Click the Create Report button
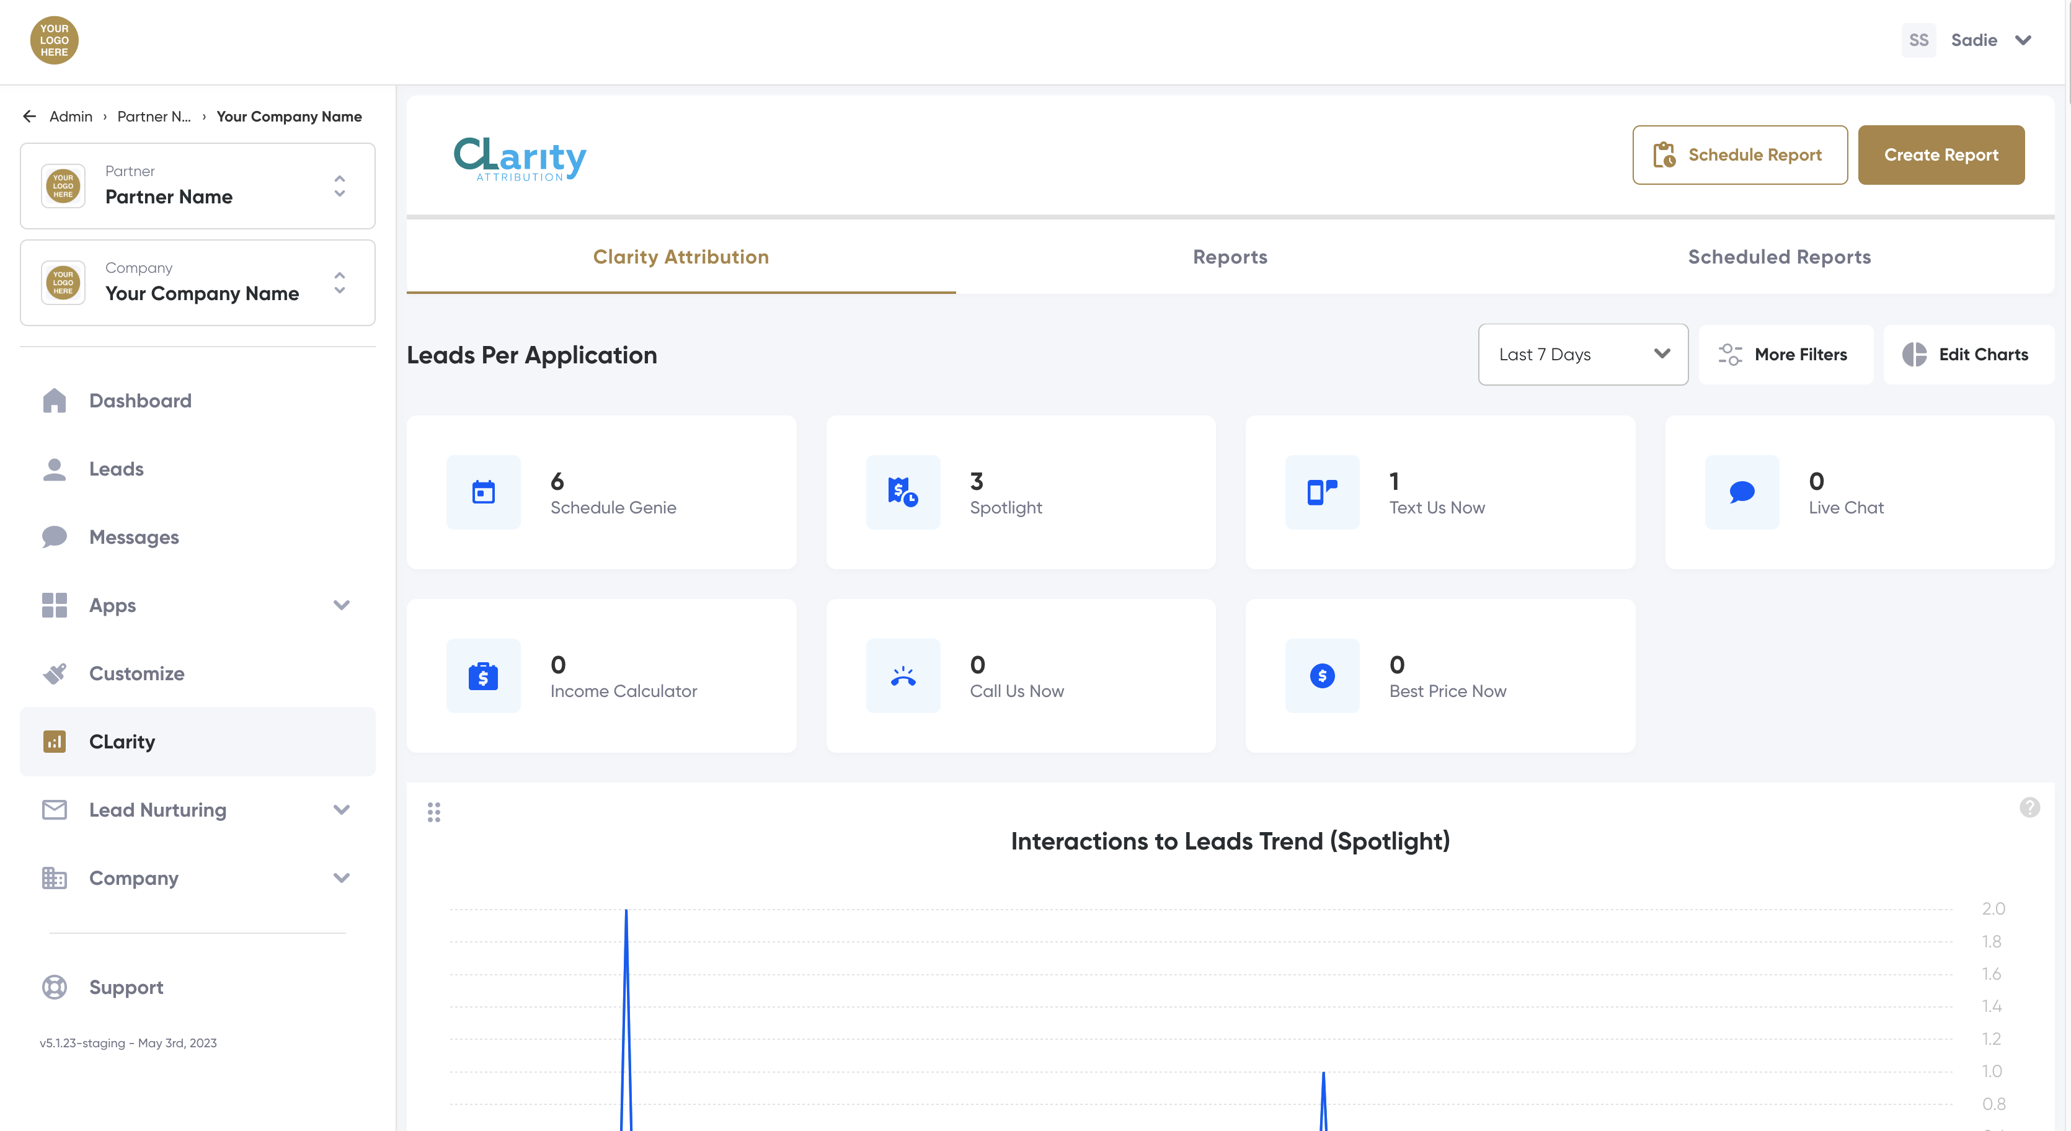This screenshot has width=2071, height=1131. tap(1940, 154)
